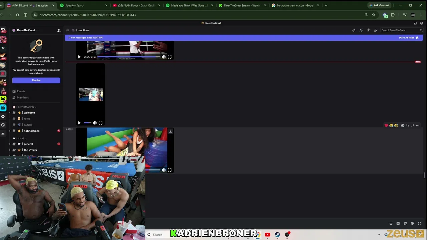Open the Discord Help question mark icon
This screenshot has height=240, width=427.
pos(422,23)
